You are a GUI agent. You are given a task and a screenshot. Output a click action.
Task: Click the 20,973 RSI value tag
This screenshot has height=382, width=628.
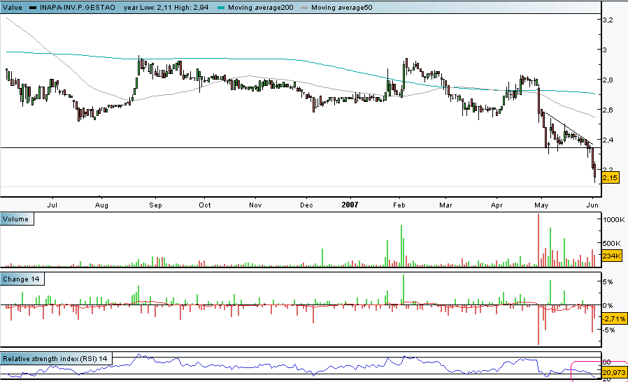pyautogui.click(x=614, y=372)
